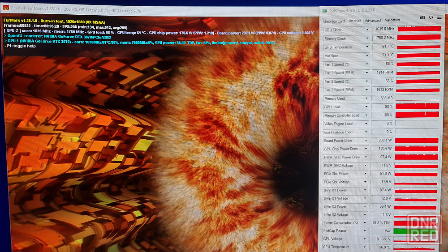
Task: Click the 99.2 % TDP power value
Action: point(380,222)
